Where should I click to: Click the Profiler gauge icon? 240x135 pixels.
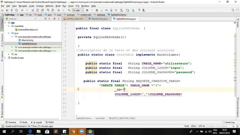tap(106, 10)
